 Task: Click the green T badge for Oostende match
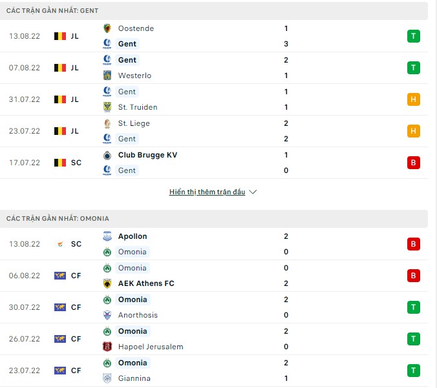point(414,36)
